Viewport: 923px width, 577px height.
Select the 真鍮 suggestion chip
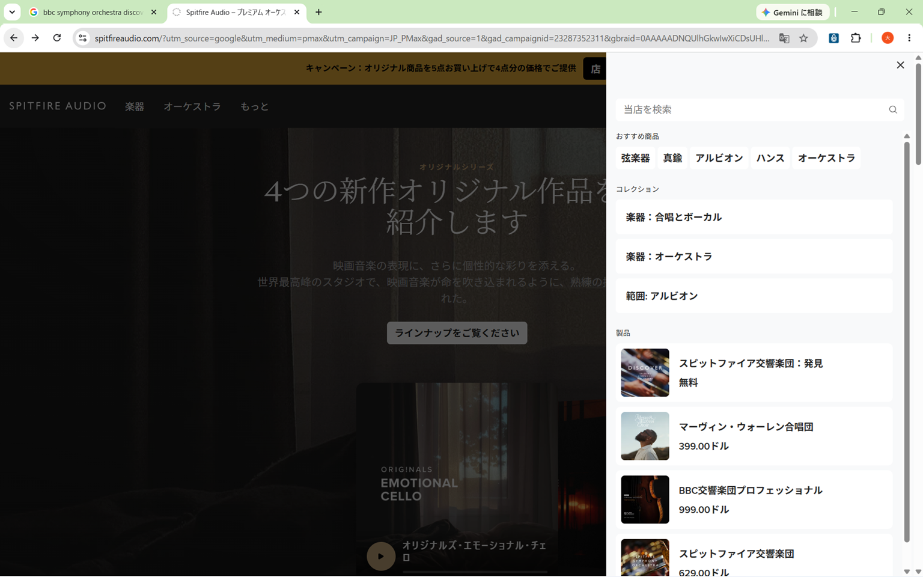[672, 158]
